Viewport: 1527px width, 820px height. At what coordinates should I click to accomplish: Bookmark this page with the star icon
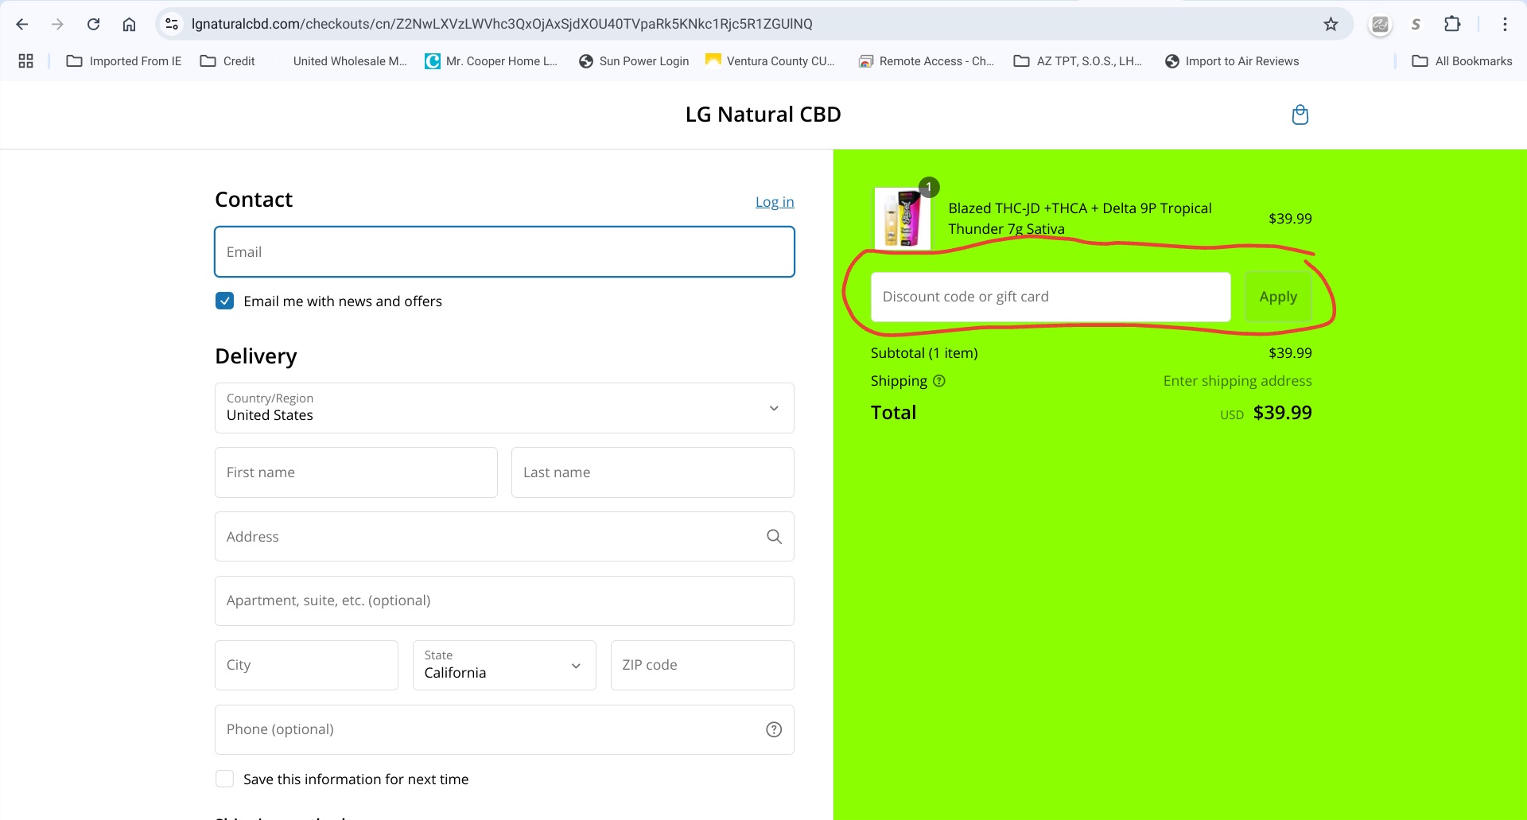[x=1331, y=24]
